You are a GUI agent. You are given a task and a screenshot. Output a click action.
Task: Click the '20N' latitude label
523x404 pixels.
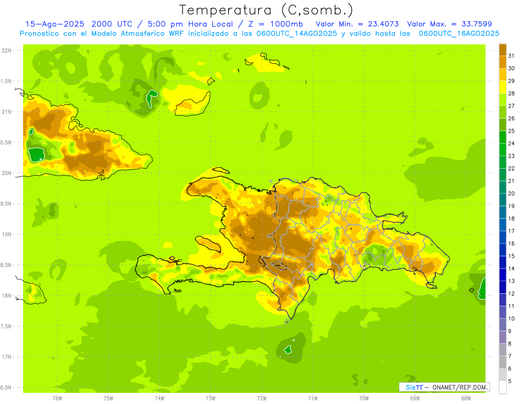pos(7,173)
